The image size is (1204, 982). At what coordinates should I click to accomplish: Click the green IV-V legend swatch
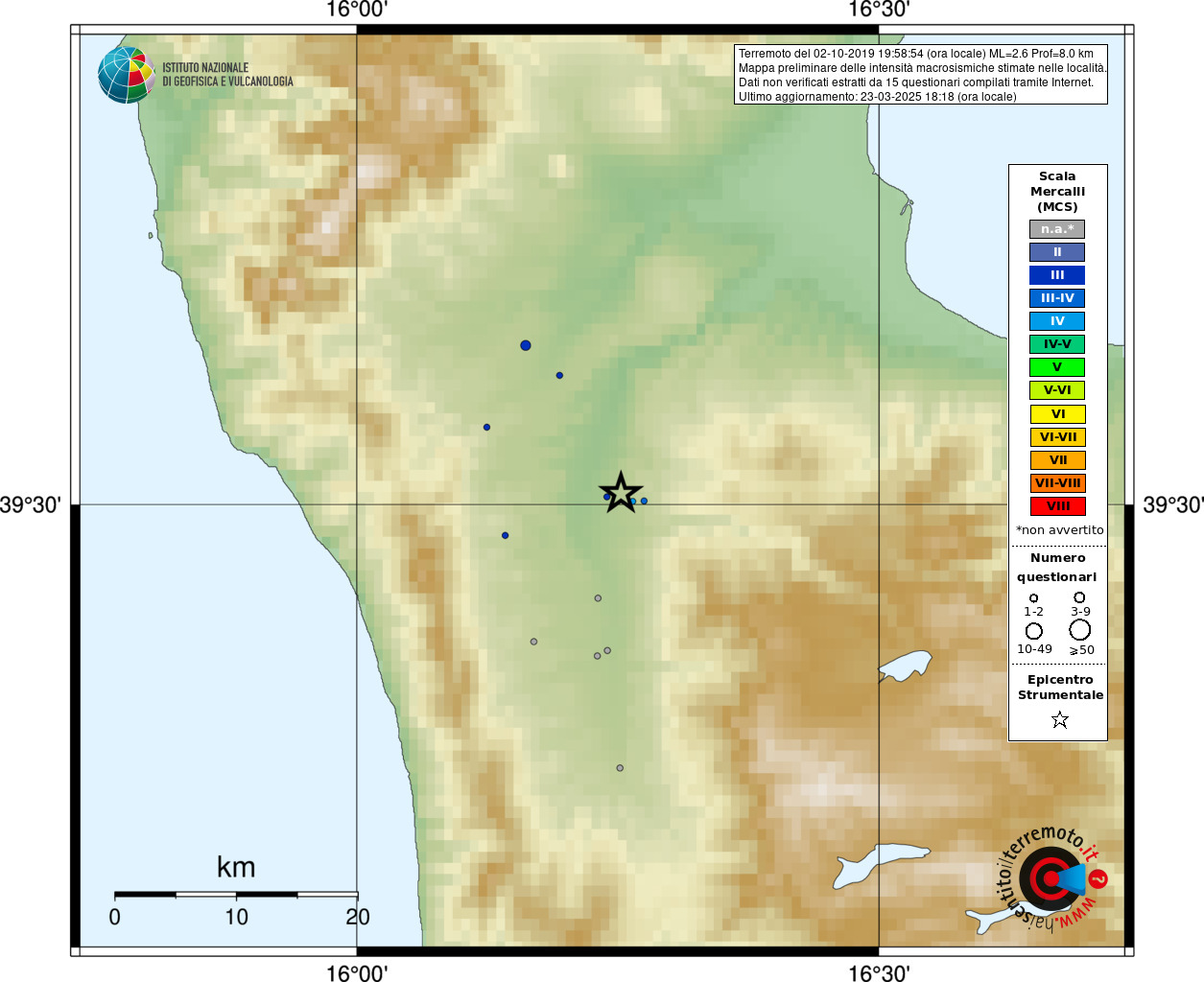[1057, 344]
